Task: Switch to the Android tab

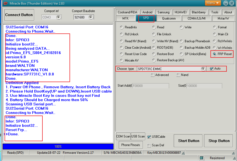Action: click(x=147, y=12)
